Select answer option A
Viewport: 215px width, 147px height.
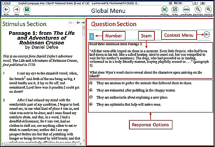[x=91, y=83]
